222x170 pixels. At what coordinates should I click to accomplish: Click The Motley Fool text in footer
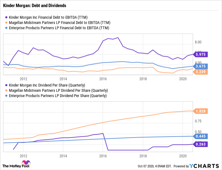tap(18, 166)
